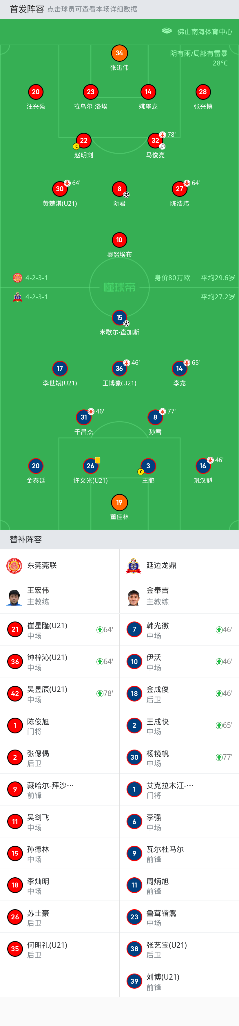The image size is (239, 1026).
Task: View coach 王宏伟 profile photo
Action: point(14,597)
